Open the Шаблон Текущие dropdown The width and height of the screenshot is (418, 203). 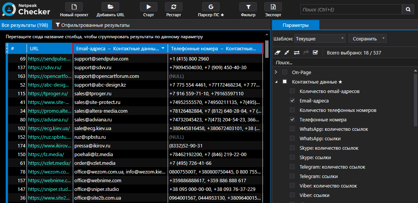320,39
